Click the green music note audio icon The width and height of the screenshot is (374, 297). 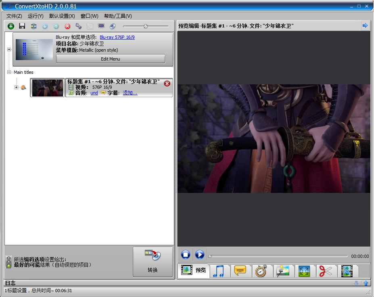point(71,93)
